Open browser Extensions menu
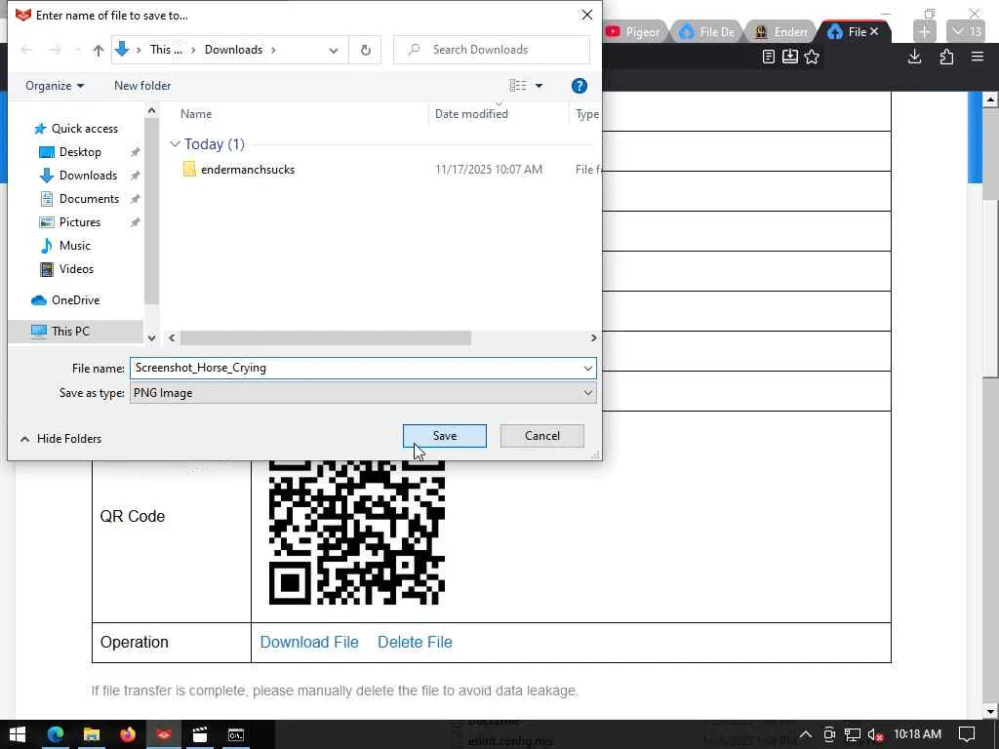This screenshot has width=999, height=749. tap(946, 57)
